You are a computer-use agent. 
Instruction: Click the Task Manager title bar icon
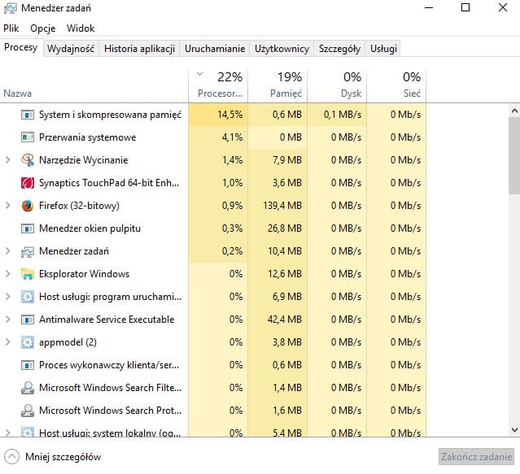click(11, 8)
